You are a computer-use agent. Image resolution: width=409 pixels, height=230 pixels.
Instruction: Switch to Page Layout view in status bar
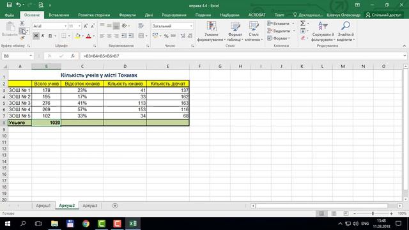(x=334, y=213)
